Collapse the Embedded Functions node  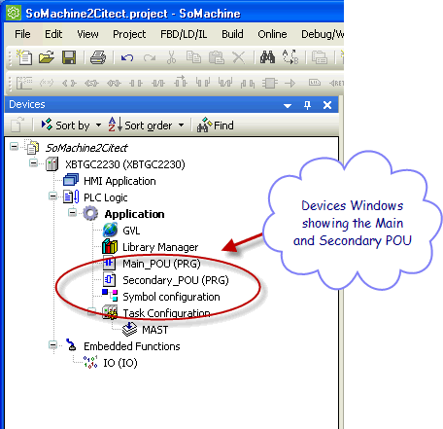click(x=52, y=344)
